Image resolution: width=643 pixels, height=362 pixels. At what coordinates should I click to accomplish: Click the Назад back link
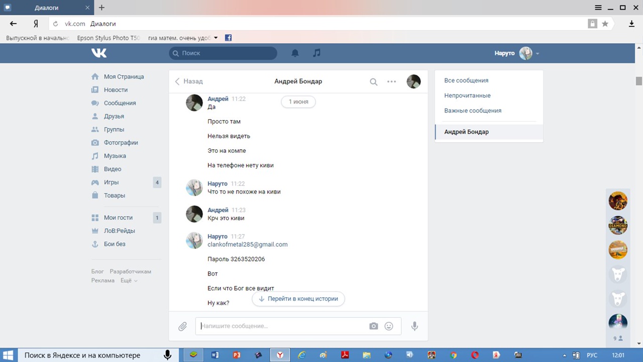point(189,81)
